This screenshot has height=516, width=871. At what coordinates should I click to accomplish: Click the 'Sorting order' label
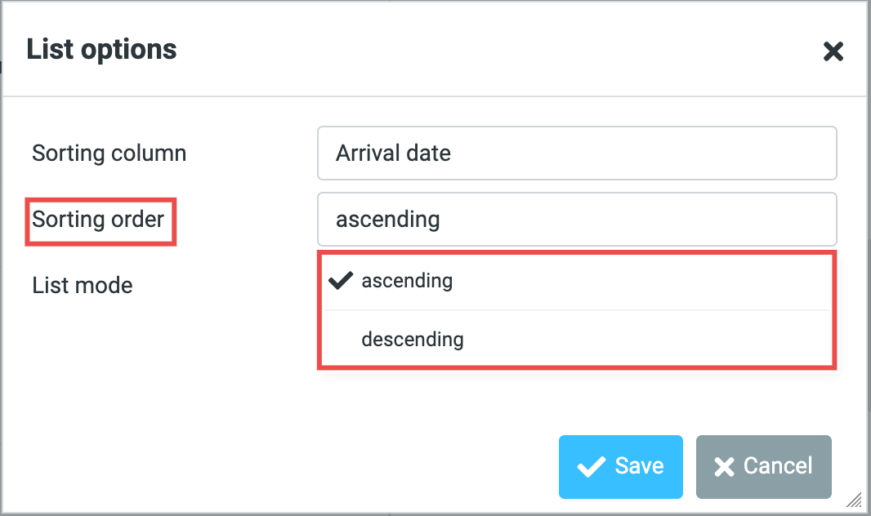(x=99, y=220)
